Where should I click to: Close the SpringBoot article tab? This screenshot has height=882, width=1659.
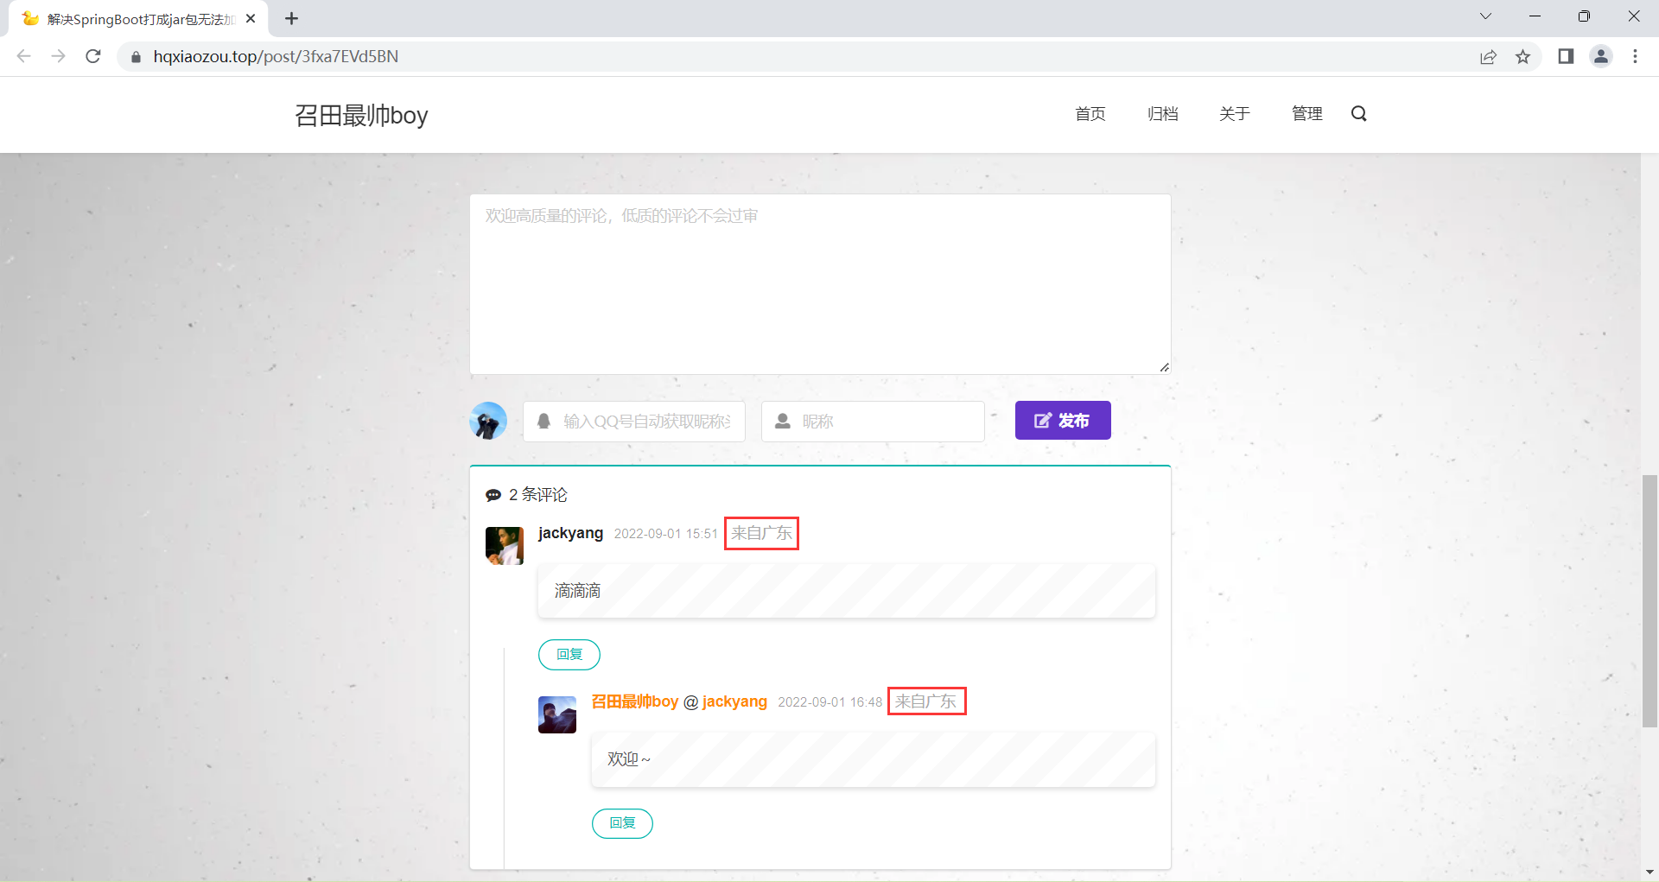tap(251, 18)
